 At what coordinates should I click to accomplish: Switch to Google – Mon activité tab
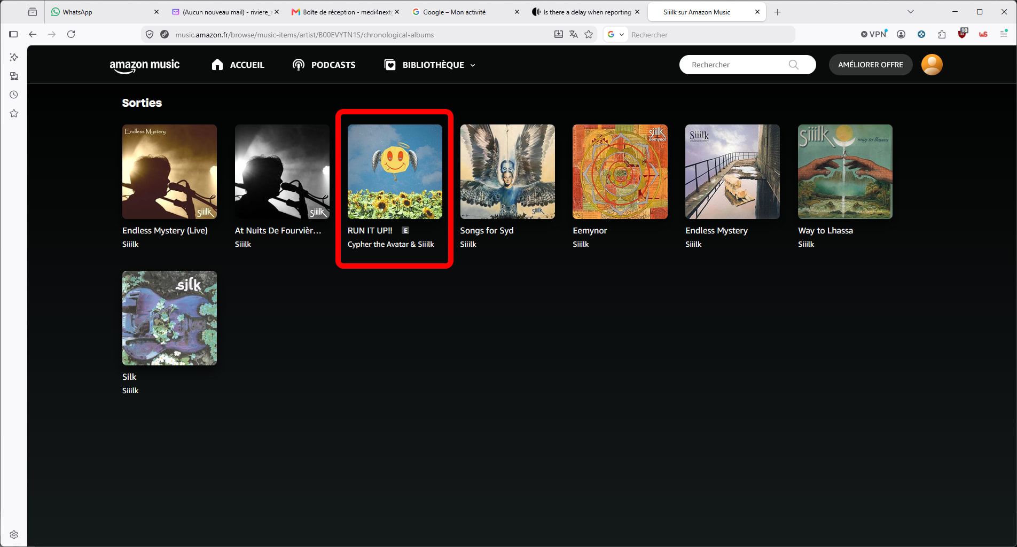click(466, 12)
